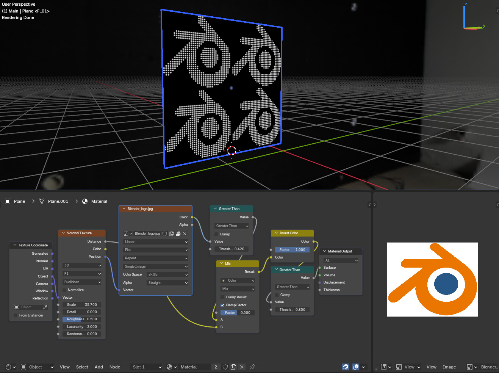The width and height of the screenshot is (499, 373).
Task: Enable Clamp in lower Greater Than node
Action: pos(277,295)
